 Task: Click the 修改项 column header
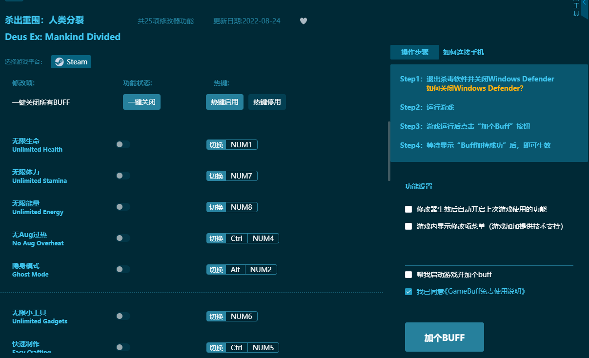23,83
